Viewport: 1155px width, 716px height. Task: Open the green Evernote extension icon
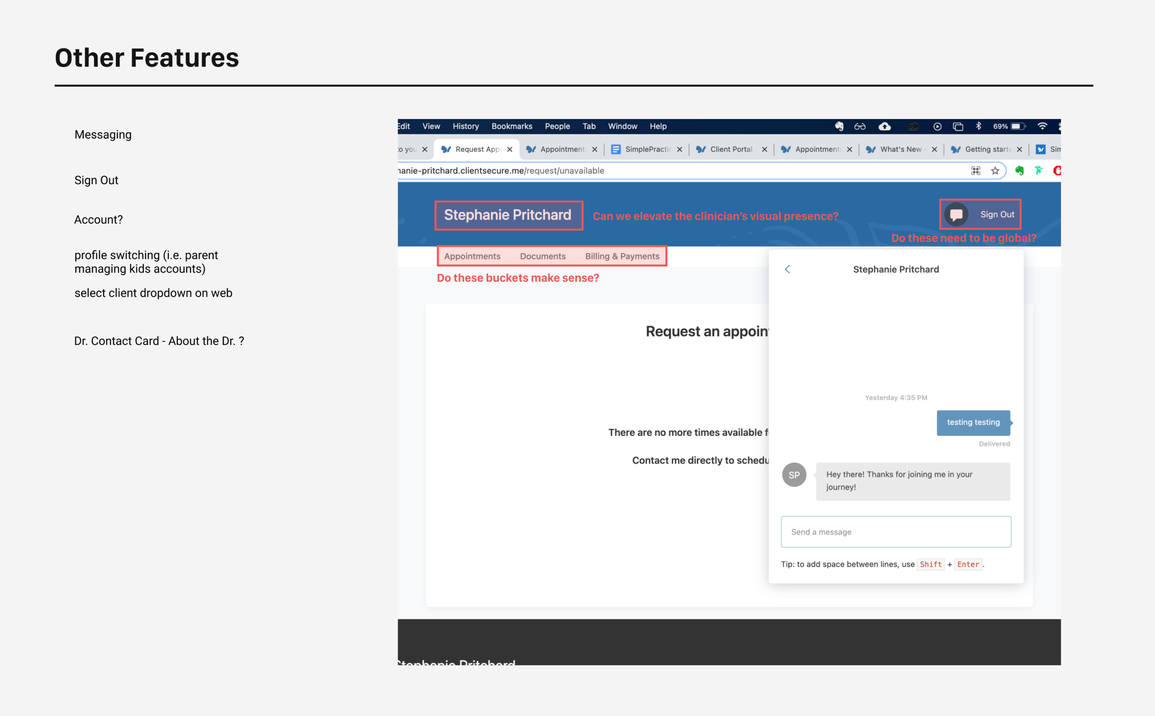coord(1019,171)
